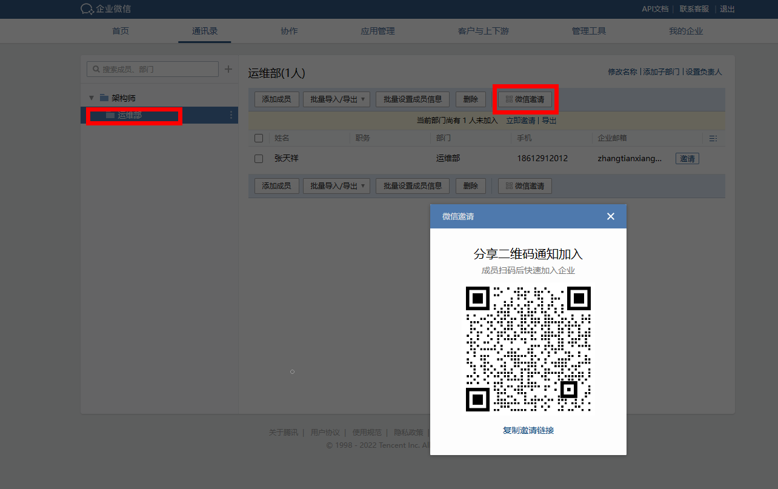Click 批量设置成员信息 in the lower toolbar

point(413,186)
